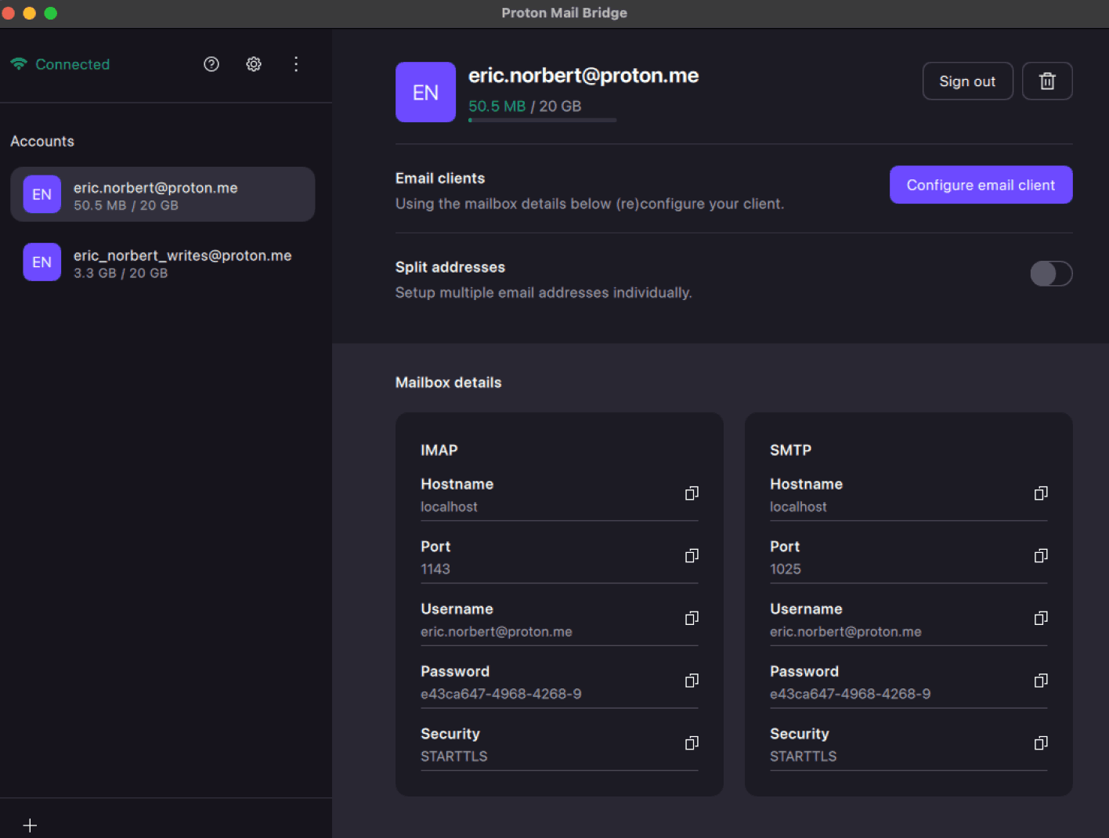Copy the IMAP security value
The image size is (1109, 838).
pyautogui.click(x=692, y=743)
